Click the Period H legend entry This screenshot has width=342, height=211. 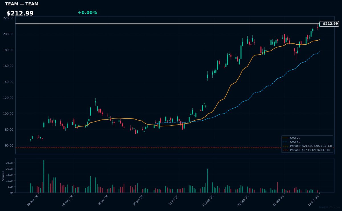[307, 146]
